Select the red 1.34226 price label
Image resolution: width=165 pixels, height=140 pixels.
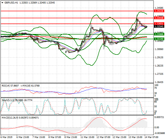coord(159,11)
